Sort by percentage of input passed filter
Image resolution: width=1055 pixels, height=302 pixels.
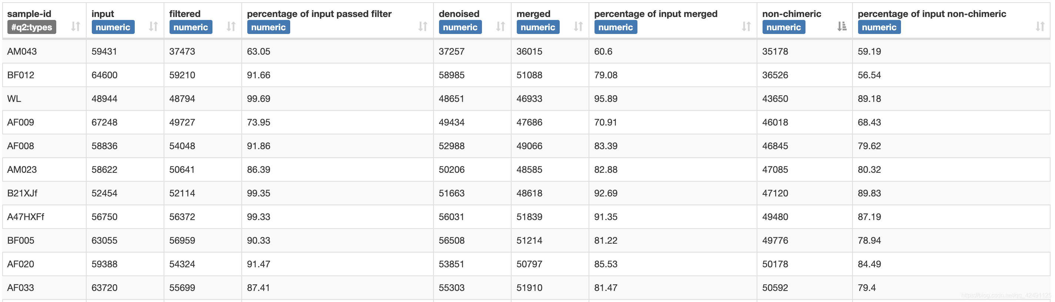point(423,27)
